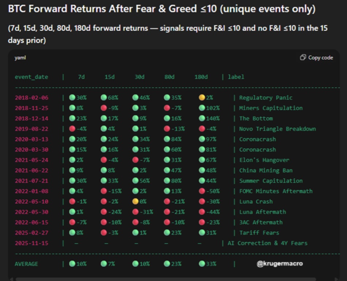347x281 pixels.
Task: Select the event_date column header
Action: (31, 77)
